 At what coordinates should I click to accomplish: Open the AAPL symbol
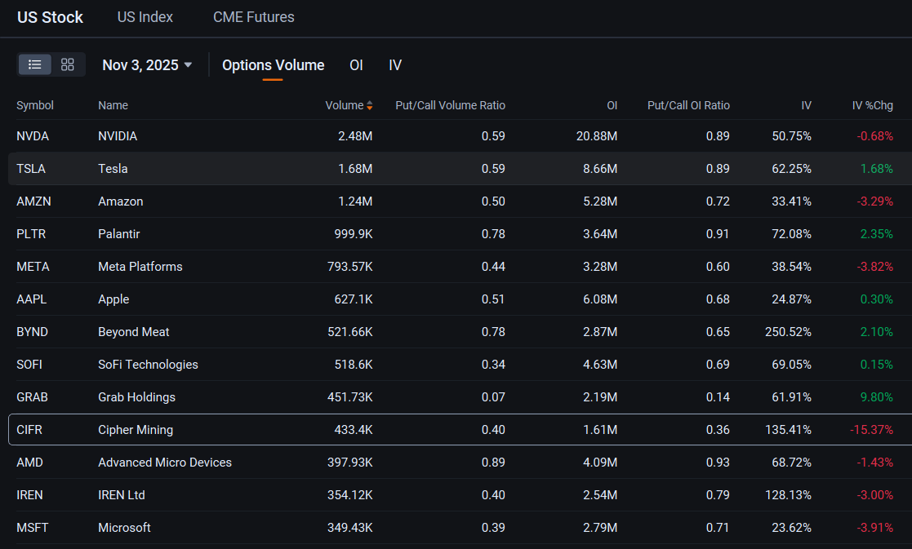pos(31,299)
